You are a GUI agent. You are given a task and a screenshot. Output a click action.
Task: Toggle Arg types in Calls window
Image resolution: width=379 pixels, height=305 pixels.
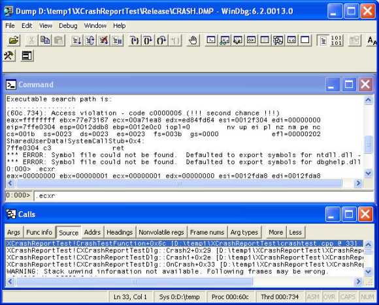(244, 232)
